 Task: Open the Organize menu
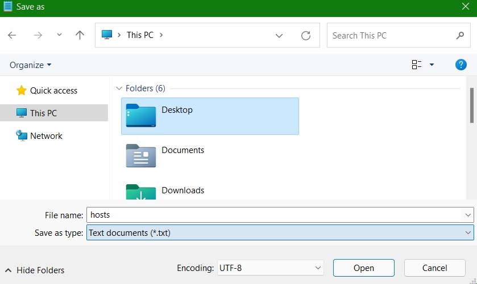30,65
